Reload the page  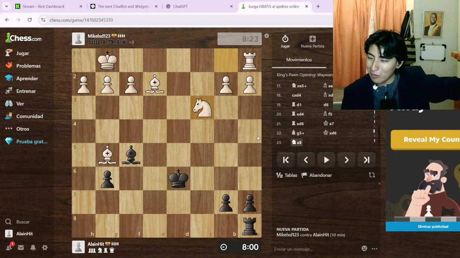point(29,20)
